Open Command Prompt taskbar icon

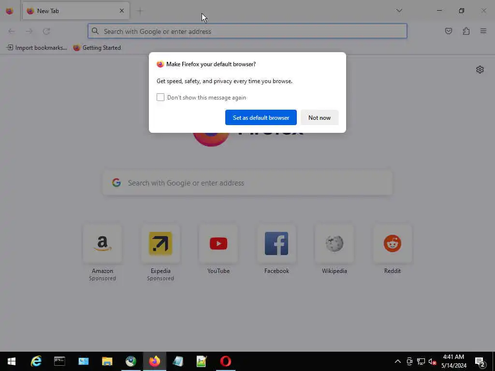click(x=59, y=361)
